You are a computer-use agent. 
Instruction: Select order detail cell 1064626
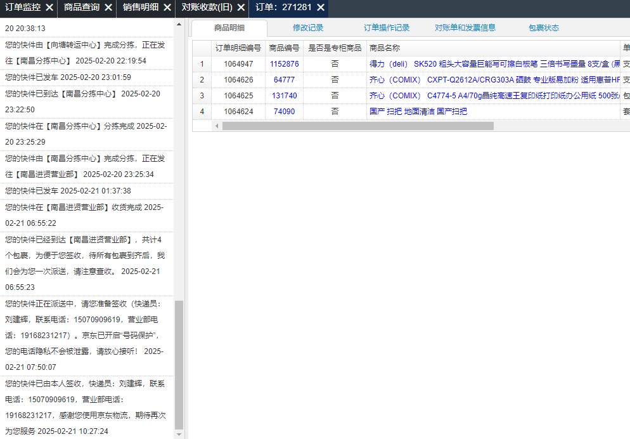point(238,79)
